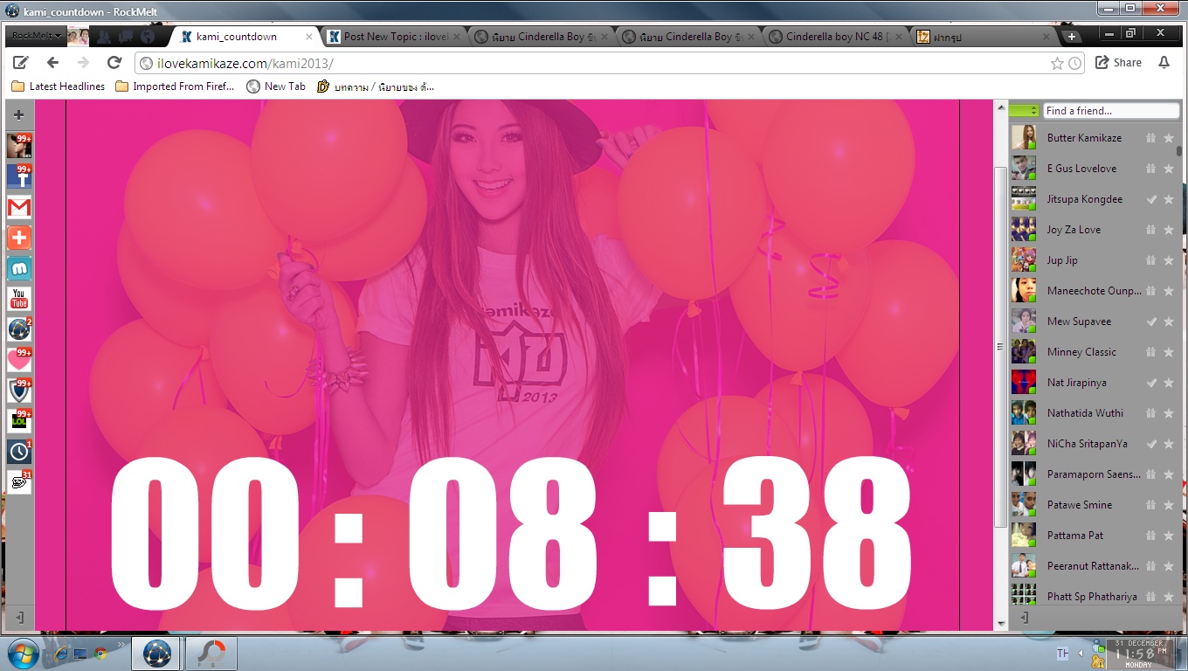Click the gift icon for Pattama Pat
The image size is (1188, 671).
1151,536
